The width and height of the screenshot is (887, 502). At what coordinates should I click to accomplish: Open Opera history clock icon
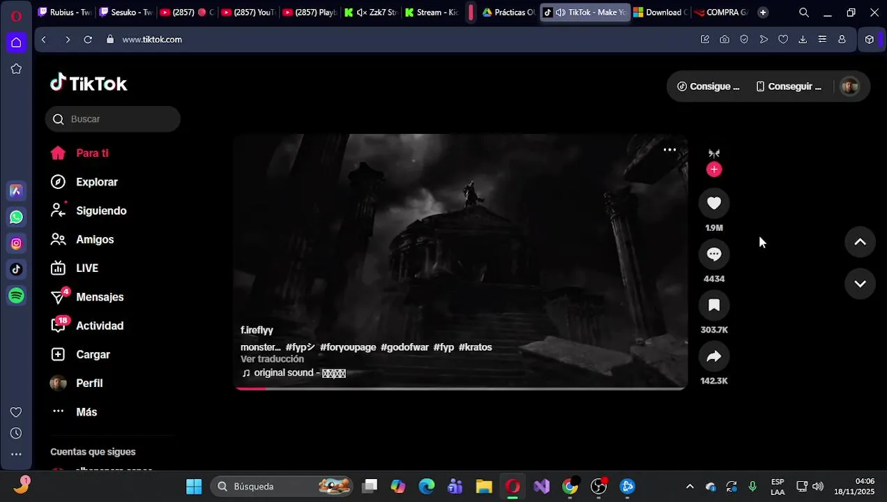pos(16,434)
